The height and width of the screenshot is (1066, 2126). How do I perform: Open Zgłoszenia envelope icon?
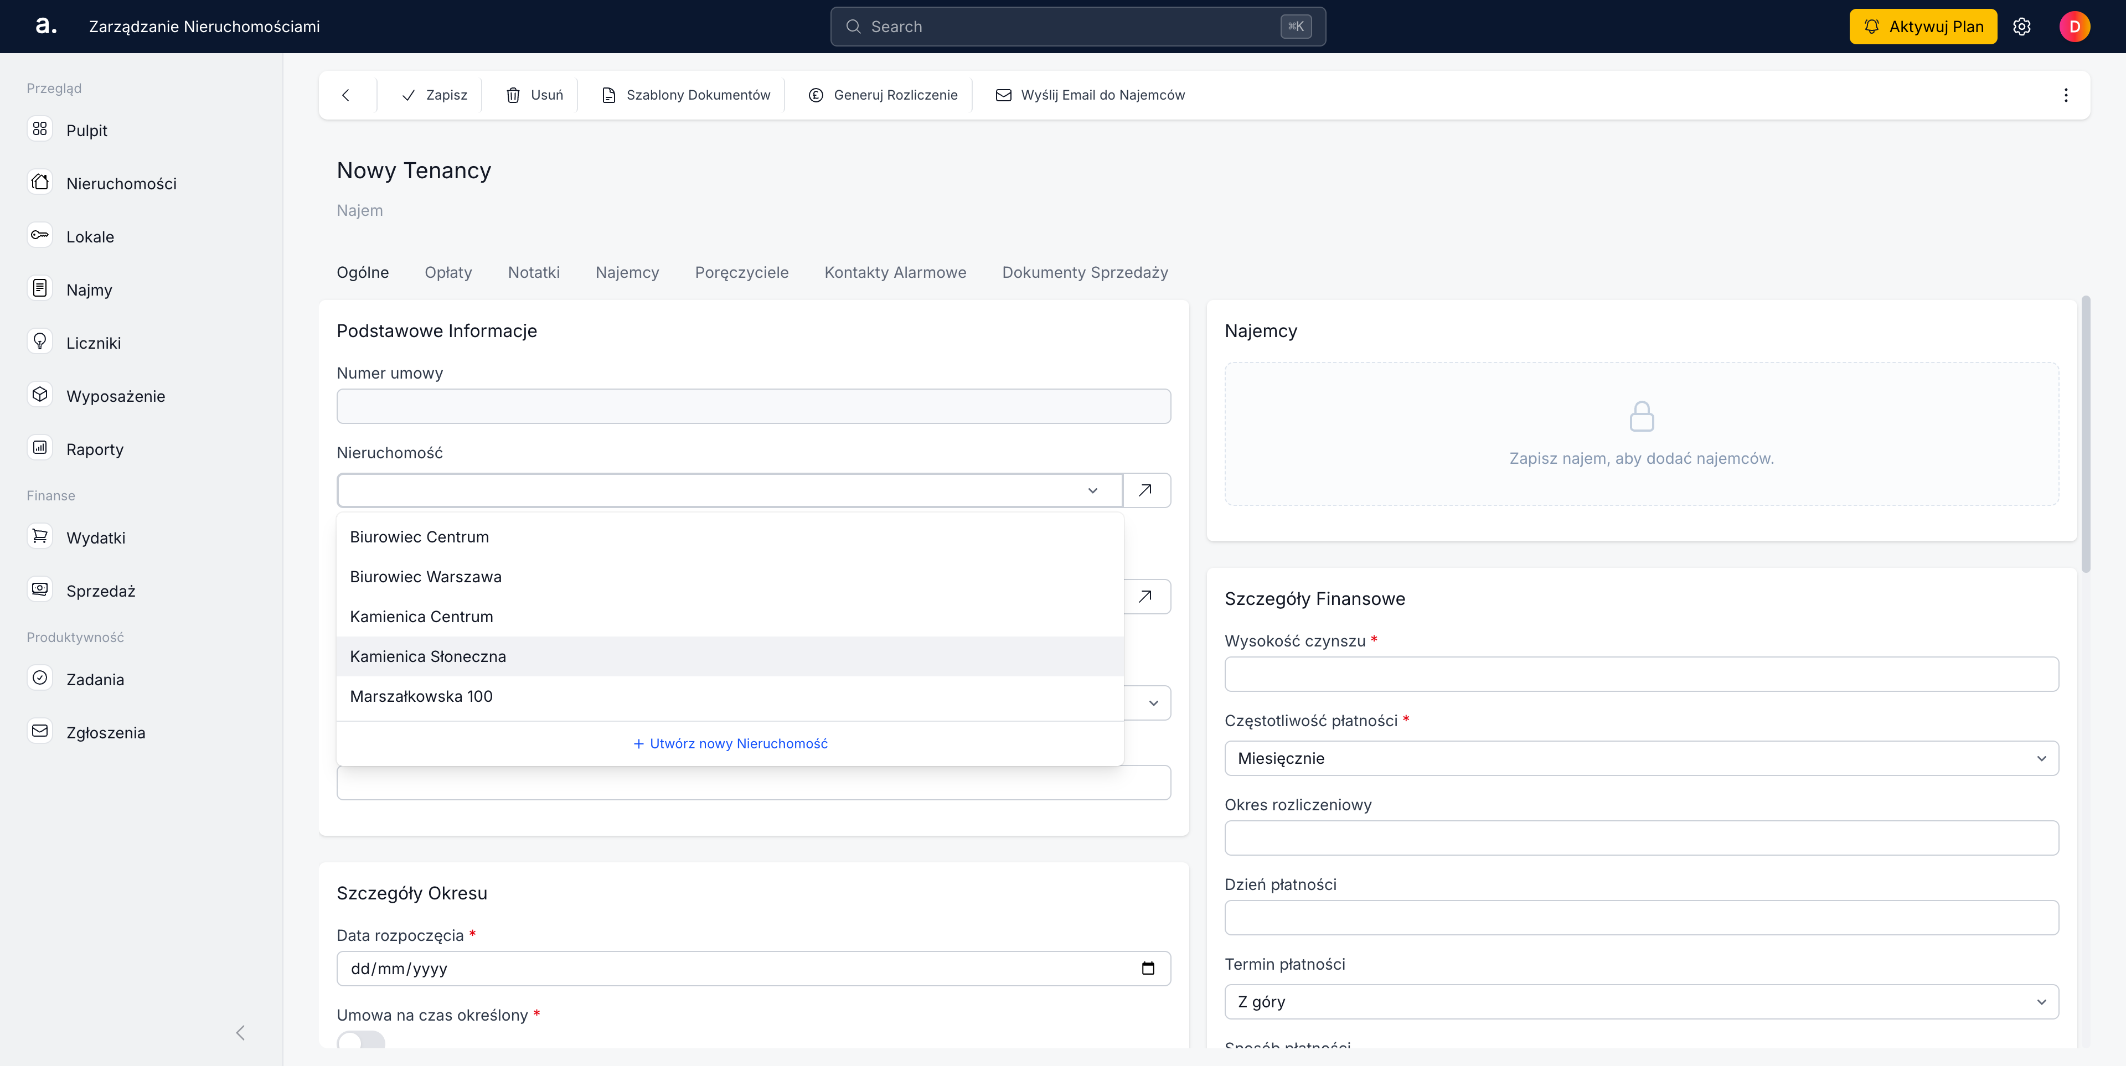40,732
